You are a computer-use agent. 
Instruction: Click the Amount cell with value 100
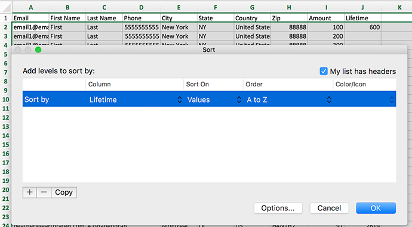tap(326, 27)
